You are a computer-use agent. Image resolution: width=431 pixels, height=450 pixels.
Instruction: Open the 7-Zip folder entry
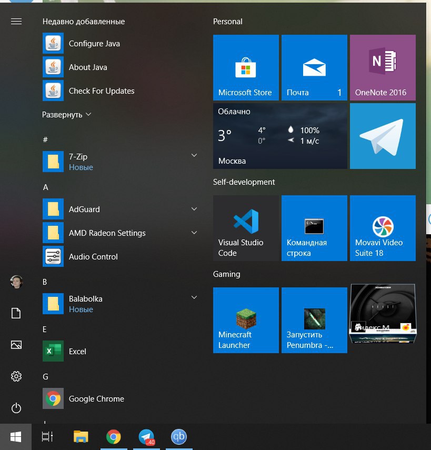[121, 162]
